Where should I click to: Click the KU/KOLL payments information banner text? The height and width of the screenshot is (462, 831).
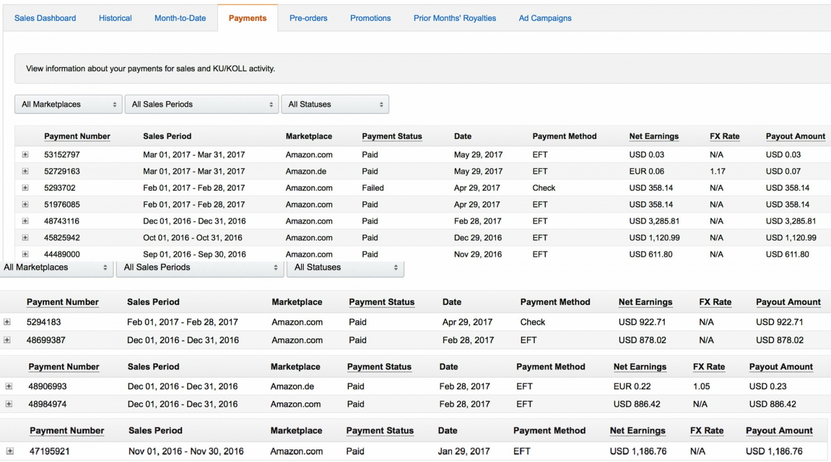(x=151, y=68)
